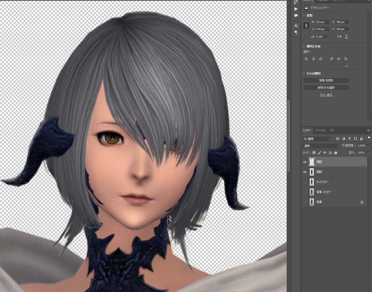This screenshot has height=292, width=372.
Task: Click the Y position field
Action: point(342,29)
